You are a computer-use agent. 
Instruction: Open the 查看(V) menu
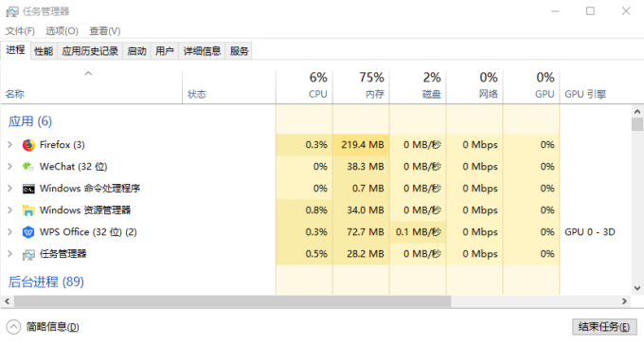(x=105, y=31)
